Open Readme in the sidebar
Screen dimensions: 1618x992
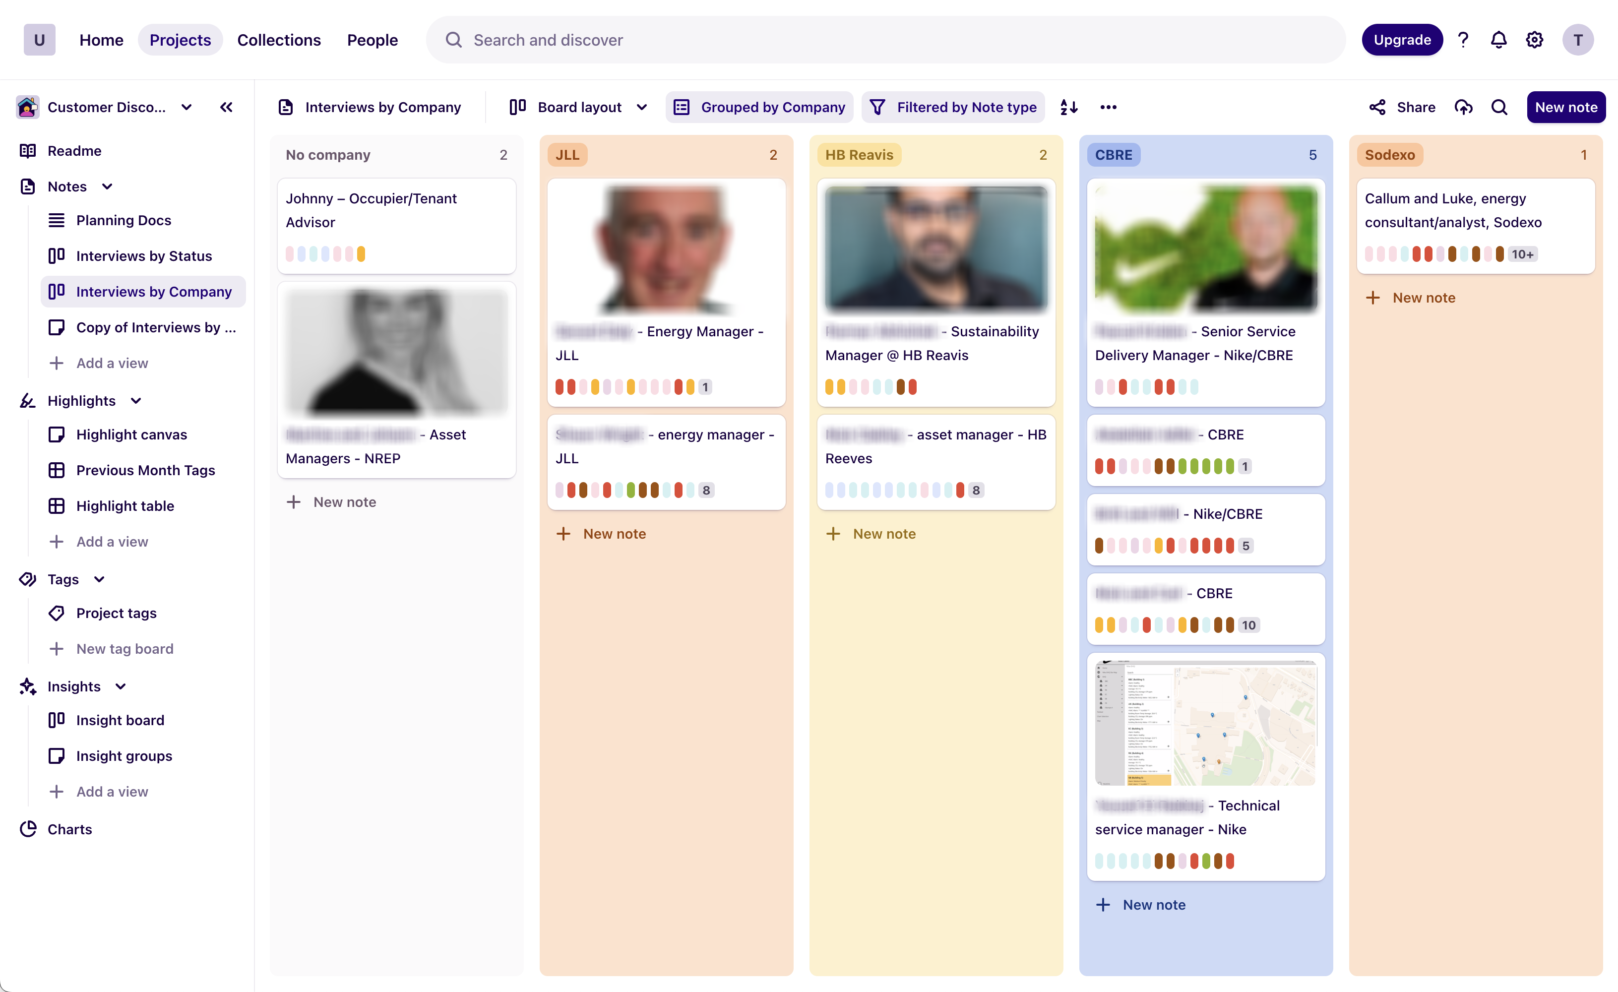(x=74, y=151)
